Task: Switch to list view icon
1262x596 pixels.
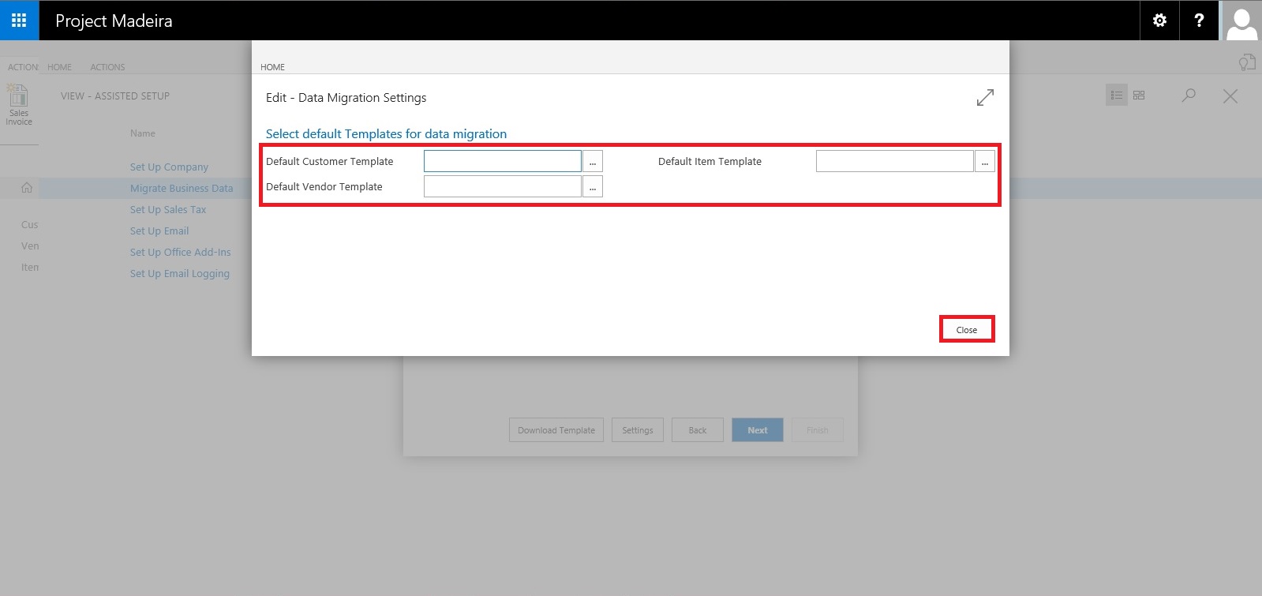Action: pos(1116,96)
